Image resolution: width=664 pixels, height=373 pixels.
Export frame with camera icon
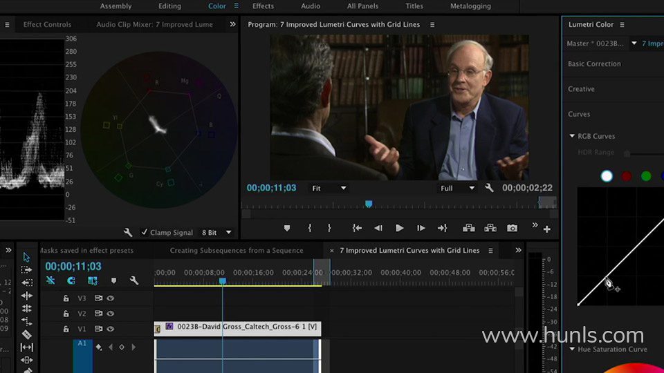512,228
